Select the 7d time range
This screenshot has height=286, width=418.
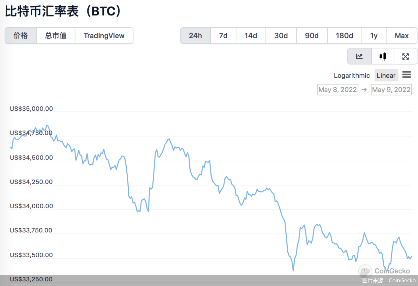[223, 36]
